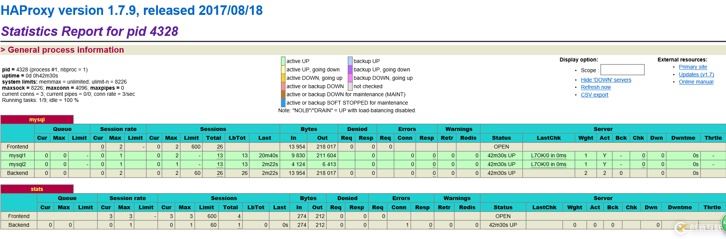Click the mysql Sessions column group header

pos(213,129)
